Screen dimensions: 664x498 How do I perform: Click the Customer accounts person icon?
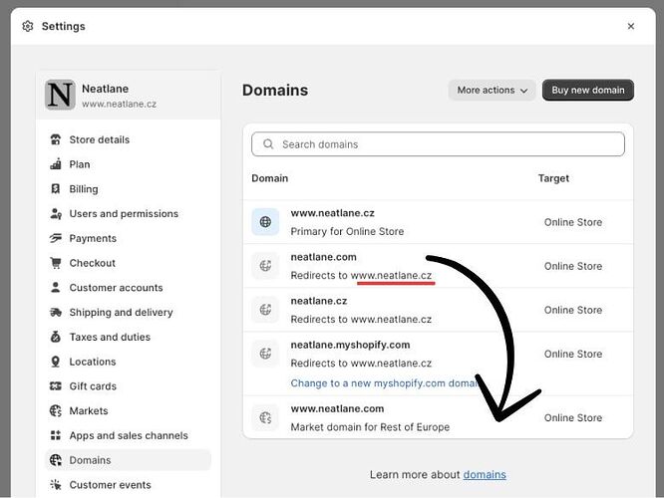click(x=56, y=287)
